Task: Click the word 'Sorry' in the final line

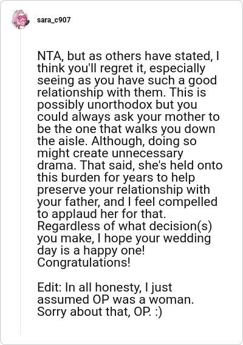Action: click(x=52, y=312)
